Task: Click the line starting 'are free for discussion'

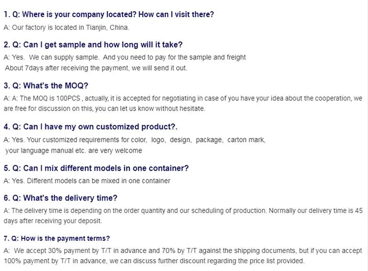Action: [x=104, y=109]
